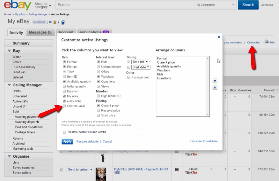Screen dimensions: 279x181
Task: Close the Customise active listings dialog
Action: click(219, 37)
